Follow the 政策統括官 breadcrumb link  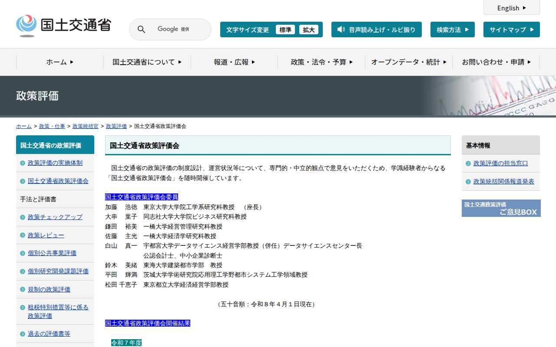(x=86, y=126)
